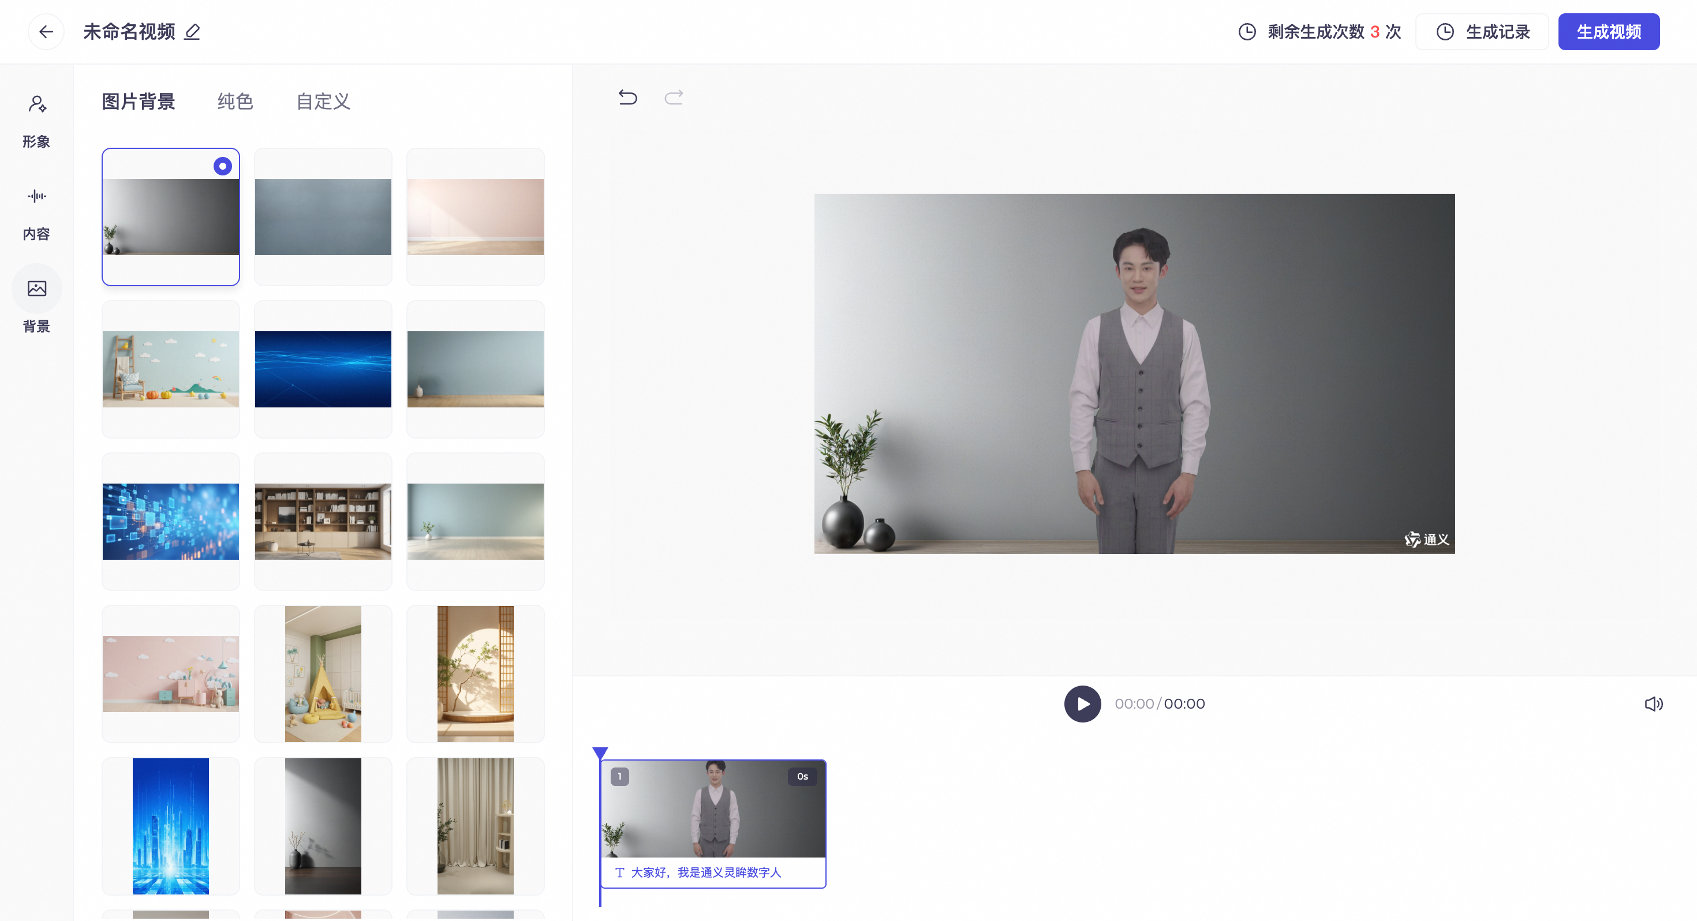Choose the vertical dark gray wall background
This screenshot has width=1697, height=921.
323,825
